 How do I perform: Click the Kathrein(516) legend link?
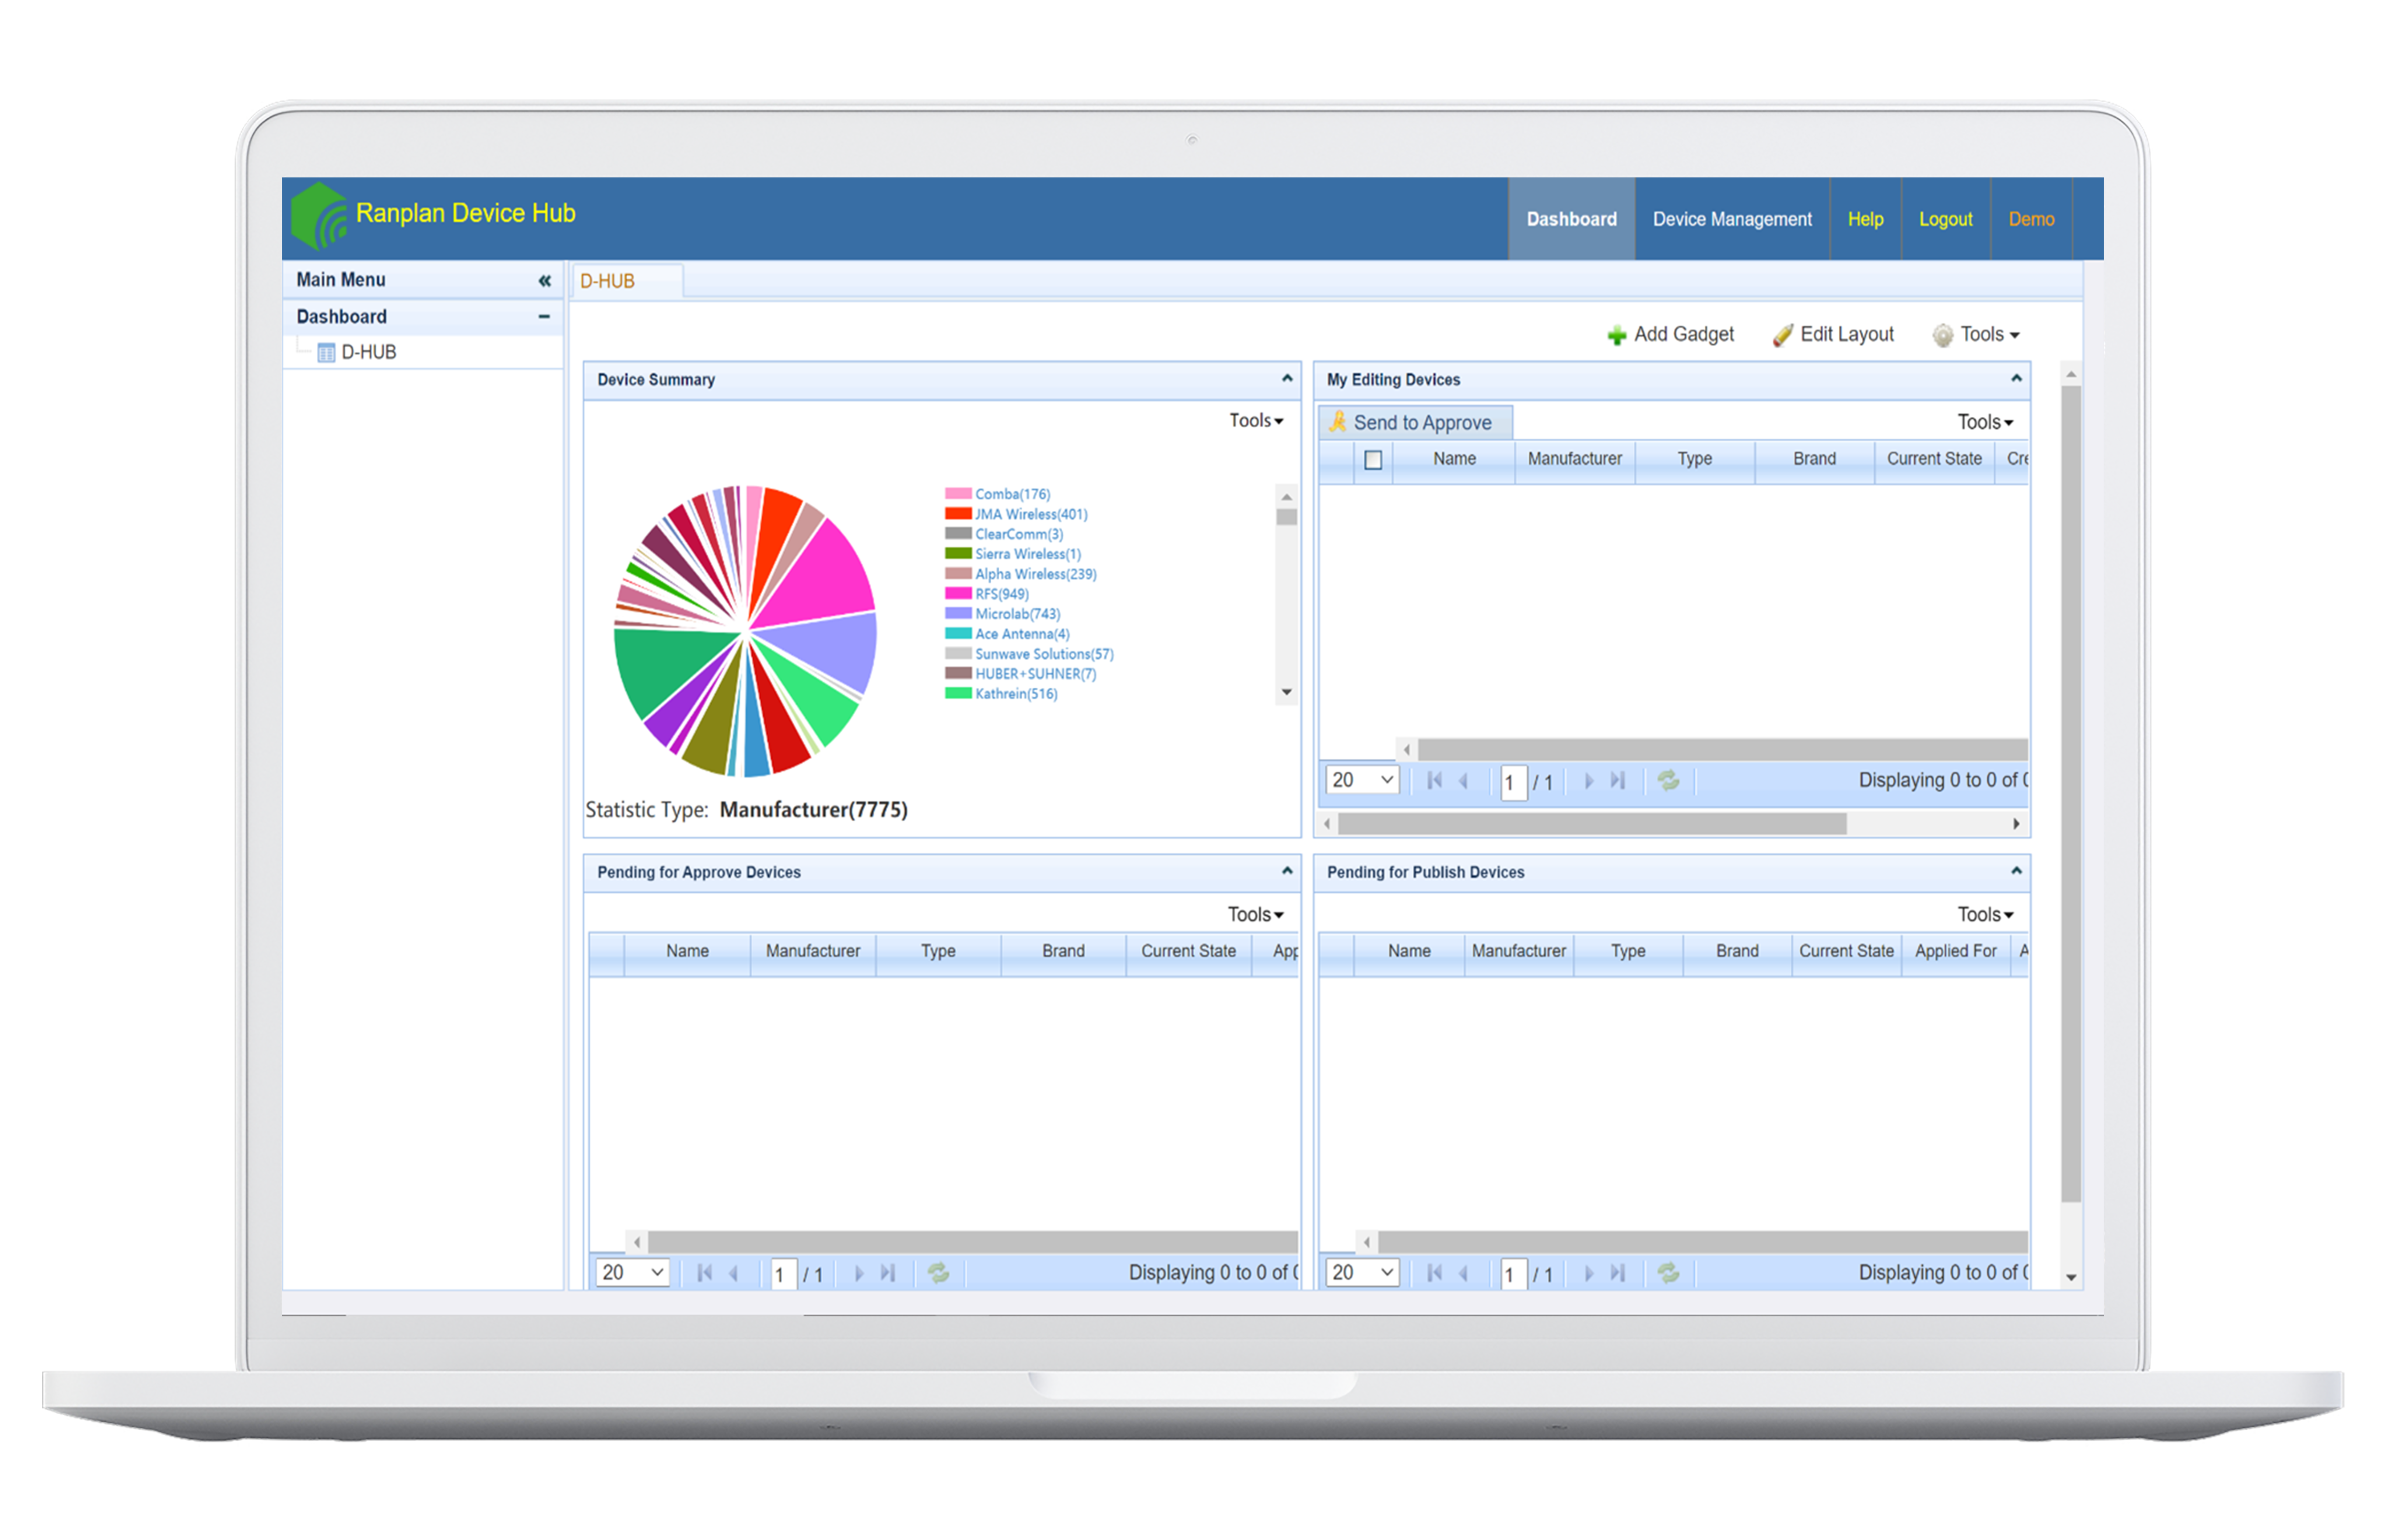(1016, 694)
